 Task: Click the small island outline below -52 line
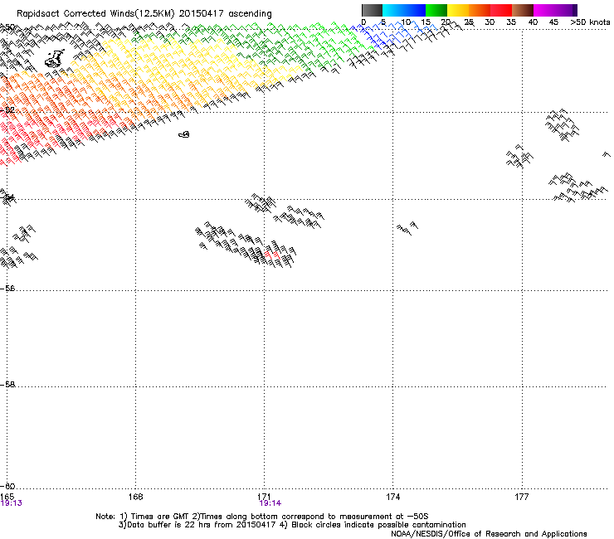tap(184, 134)
